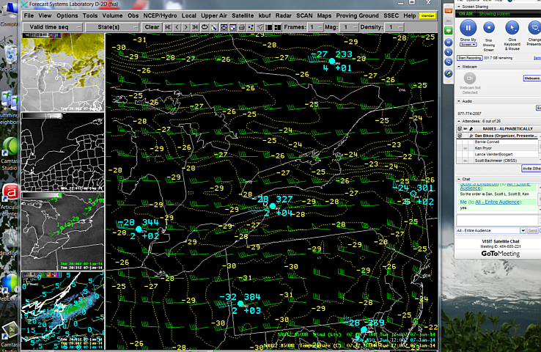541x352 pixels.
Task: Collapse the Webcam panel section
Action: point(459,67)
